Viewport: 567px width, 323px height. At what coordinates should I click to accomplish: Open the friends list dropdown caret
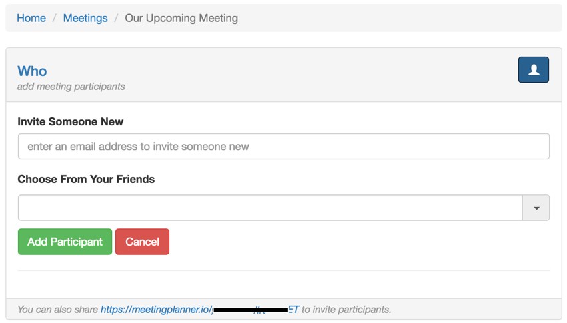pyautogui.click(x=536, y=208)
